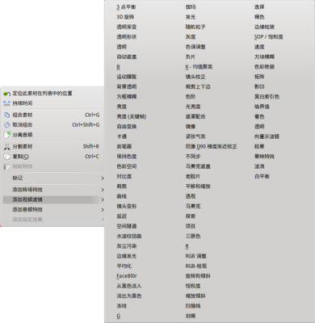
Task: Click the 定位此素材在列表中的位置 icon
Action: pos(7,94)
